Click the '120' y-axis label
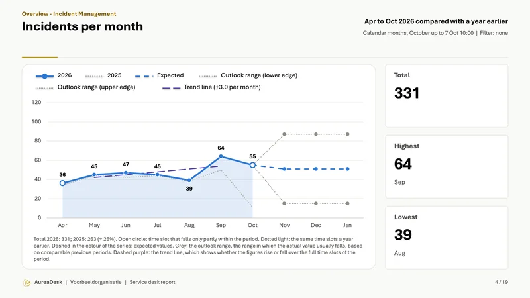 tap(36, 103)
